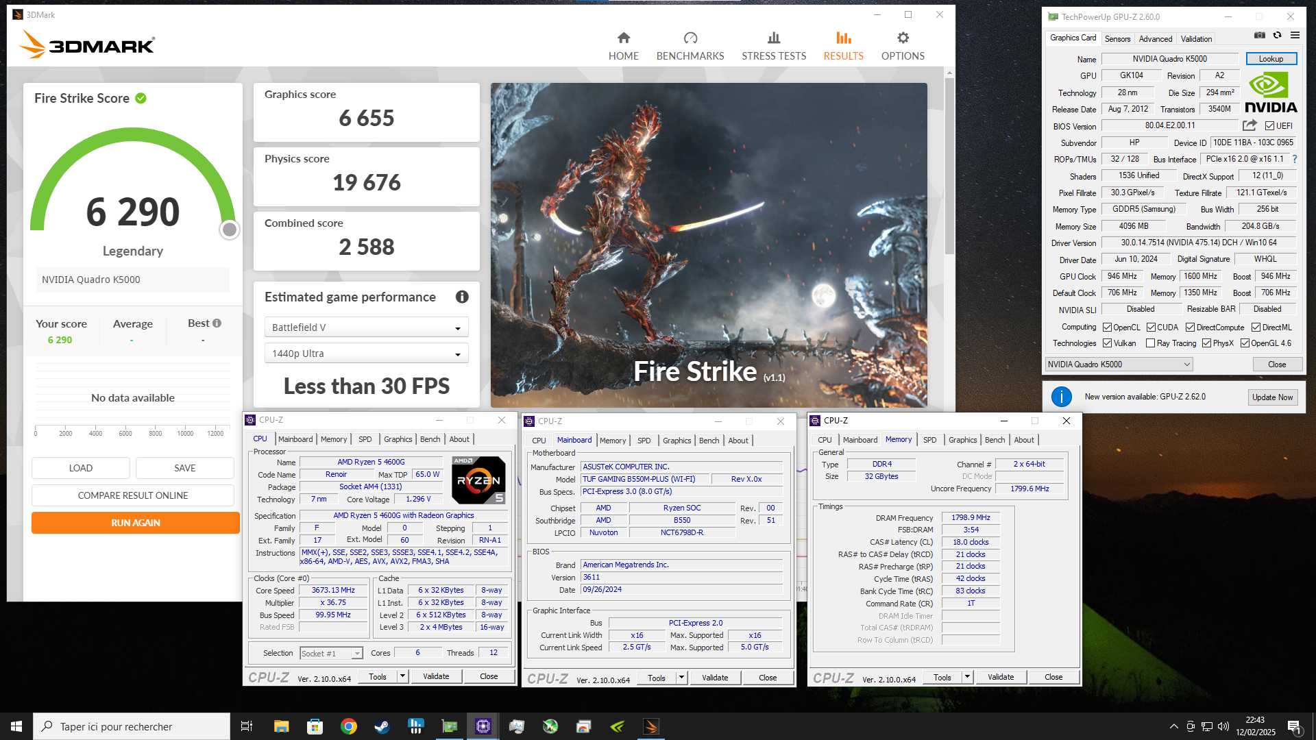Click COMPARE RESULT ONLINE button

pos(133,495)
